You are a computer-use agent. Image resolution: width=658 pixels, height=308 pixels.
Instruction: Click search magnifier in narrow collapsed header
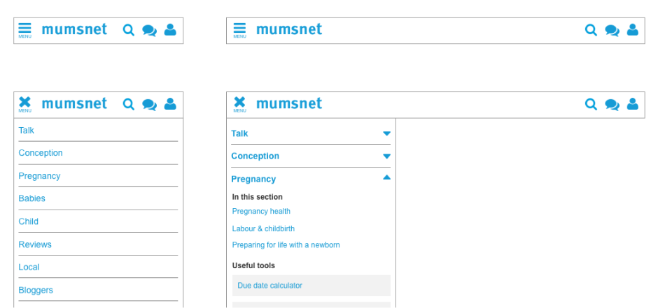[x=129, y=30]
